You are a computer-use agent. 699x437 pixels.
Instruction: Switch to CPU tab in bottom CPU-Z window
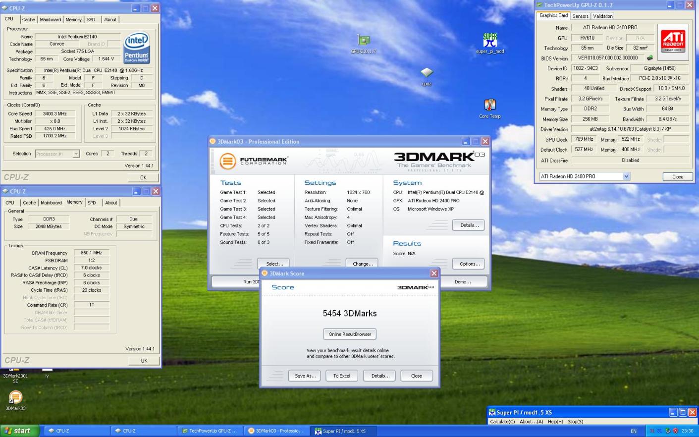[10, 203]
